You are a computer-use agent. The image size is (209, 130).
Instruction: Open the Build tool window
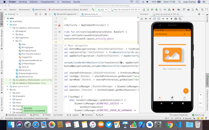click(x=99, y=115)
